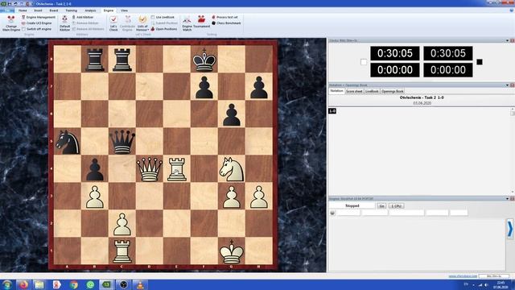Open the View ribbon tab
This screenshot has width=515, height=290.
click(x=124, y=10)
